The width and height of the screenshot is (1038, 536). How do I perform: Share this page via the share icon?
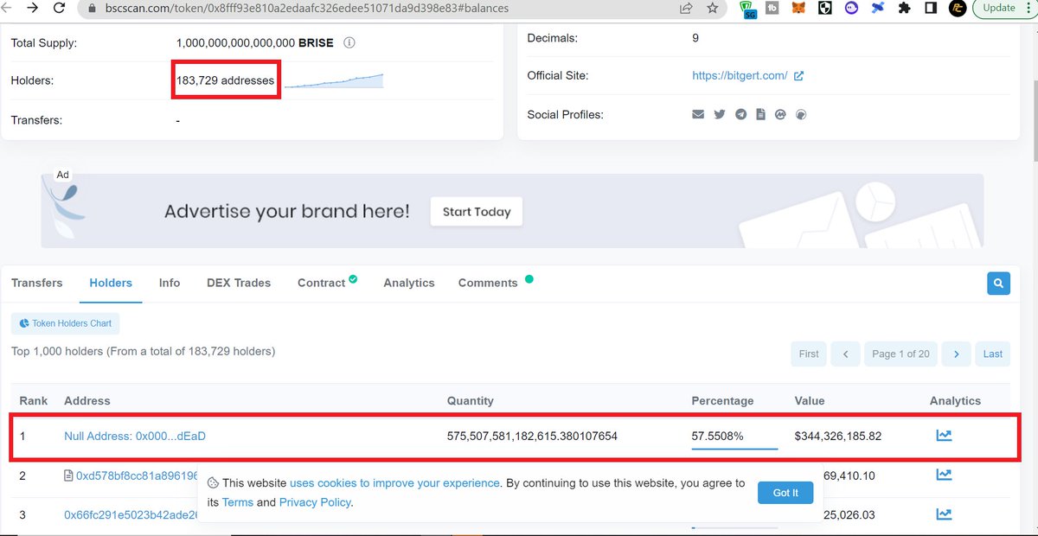click(686, 8)
